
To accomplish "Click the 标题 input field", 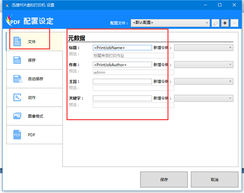I will click(x=122, y=48).
